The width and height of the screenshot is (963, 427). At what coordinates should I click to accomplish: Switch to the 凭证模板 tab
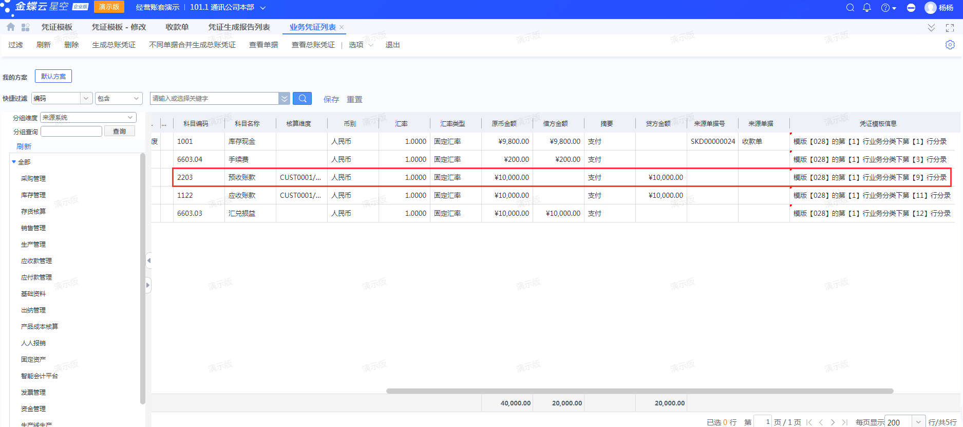57,27
